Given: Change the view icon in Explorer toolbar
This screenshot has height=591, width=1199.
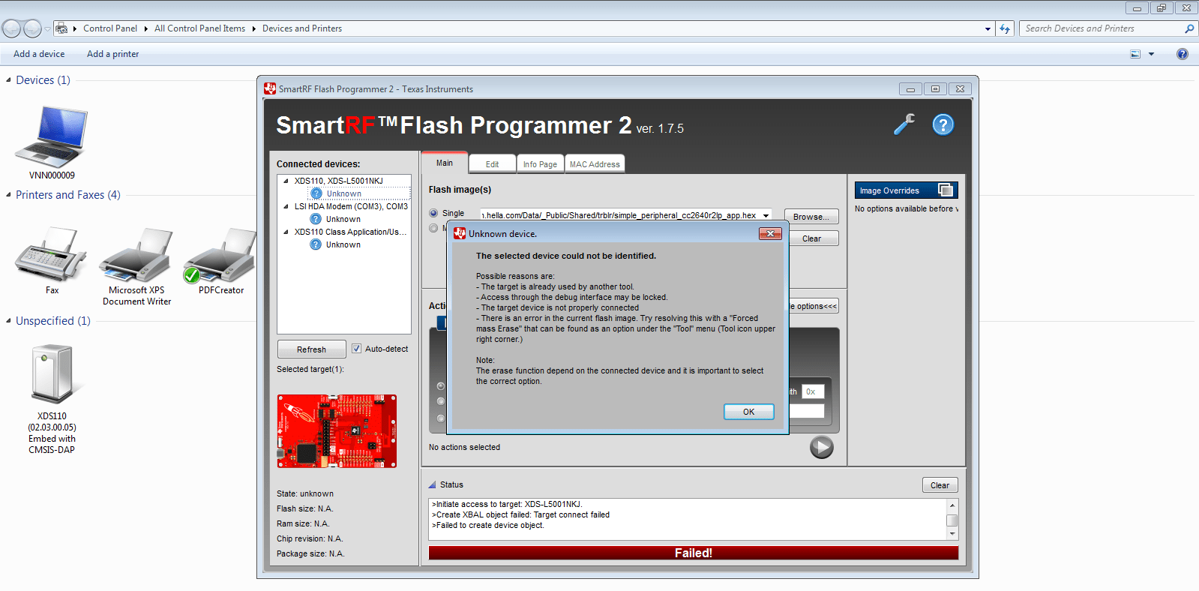Looking at the screenshot, I should 1135,54.
